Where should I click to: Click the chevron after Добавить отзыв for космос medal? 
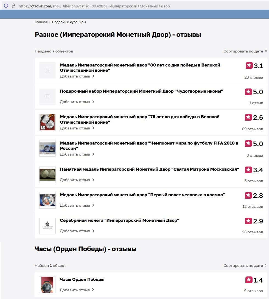(x=93, y=205)
